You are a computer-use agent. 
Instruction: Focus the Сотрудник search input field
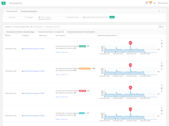52,17
